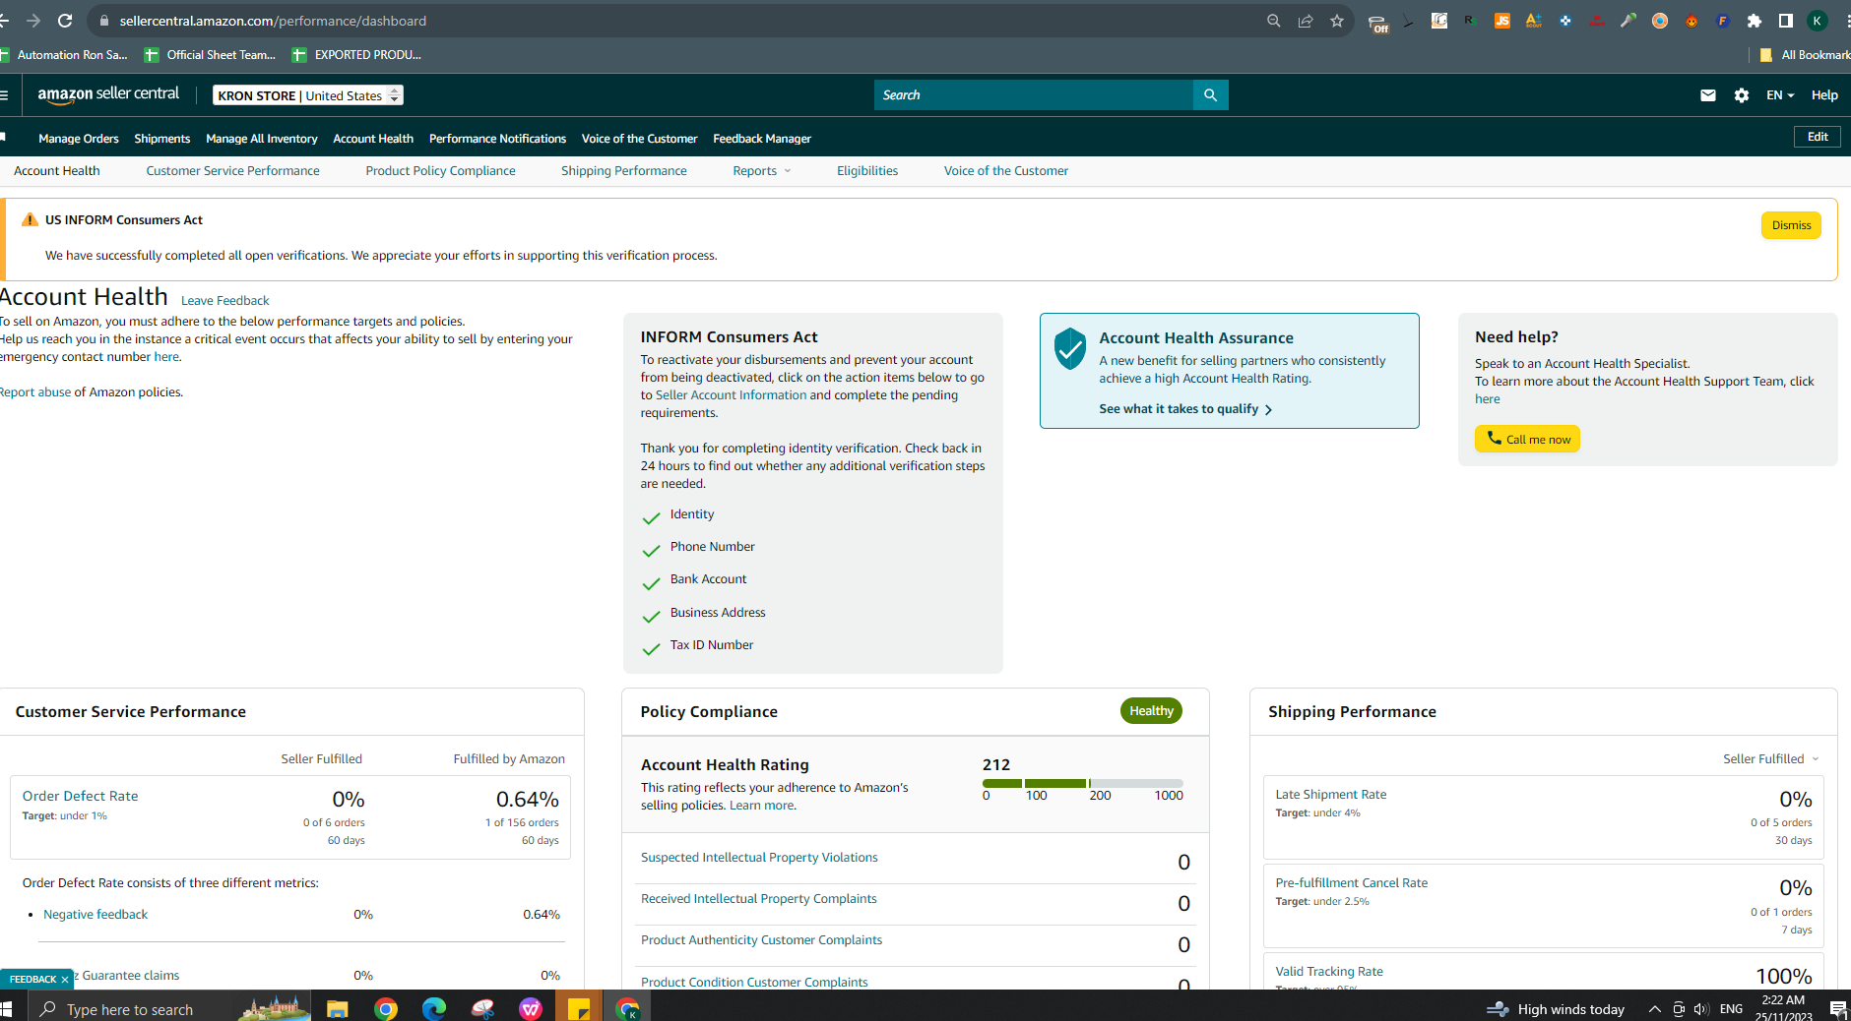
Task: Click the zoom magnifier icon in the address bar
Action: click(x=1273, y=21)
